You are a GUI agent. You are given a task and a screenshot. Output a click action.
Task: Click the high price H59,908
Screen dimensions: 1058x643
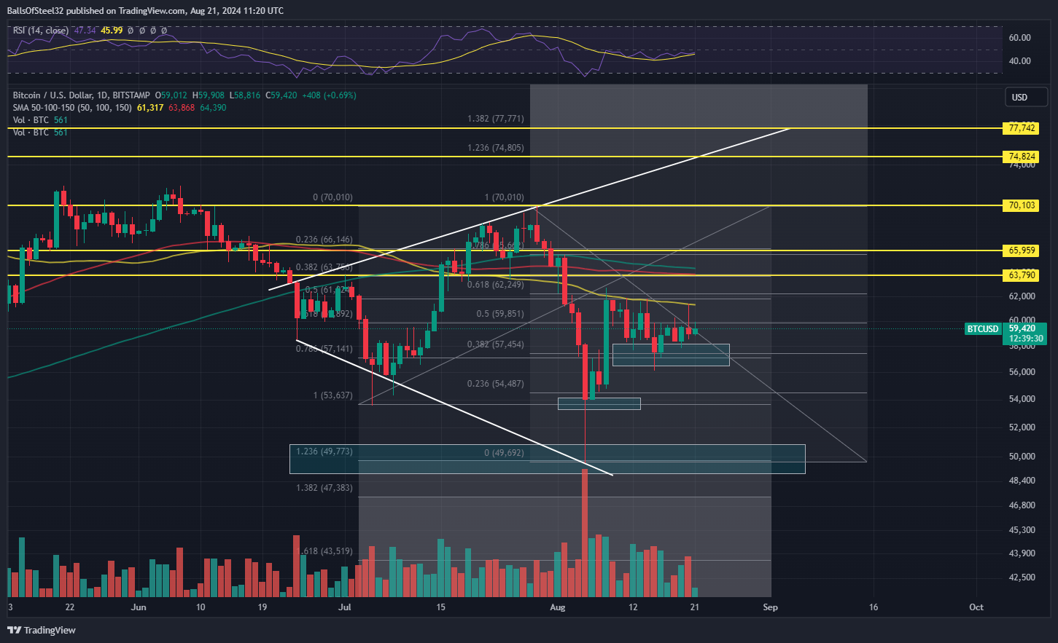pyautogui.click(x=208, y=95)
